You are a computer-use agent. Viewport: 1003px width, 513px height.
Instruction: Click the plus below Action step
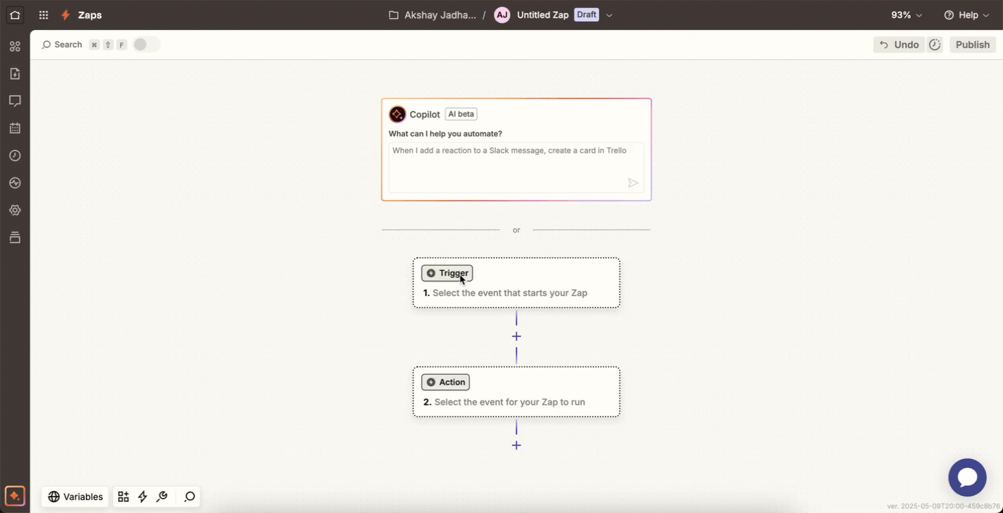[x=517, y=445]
